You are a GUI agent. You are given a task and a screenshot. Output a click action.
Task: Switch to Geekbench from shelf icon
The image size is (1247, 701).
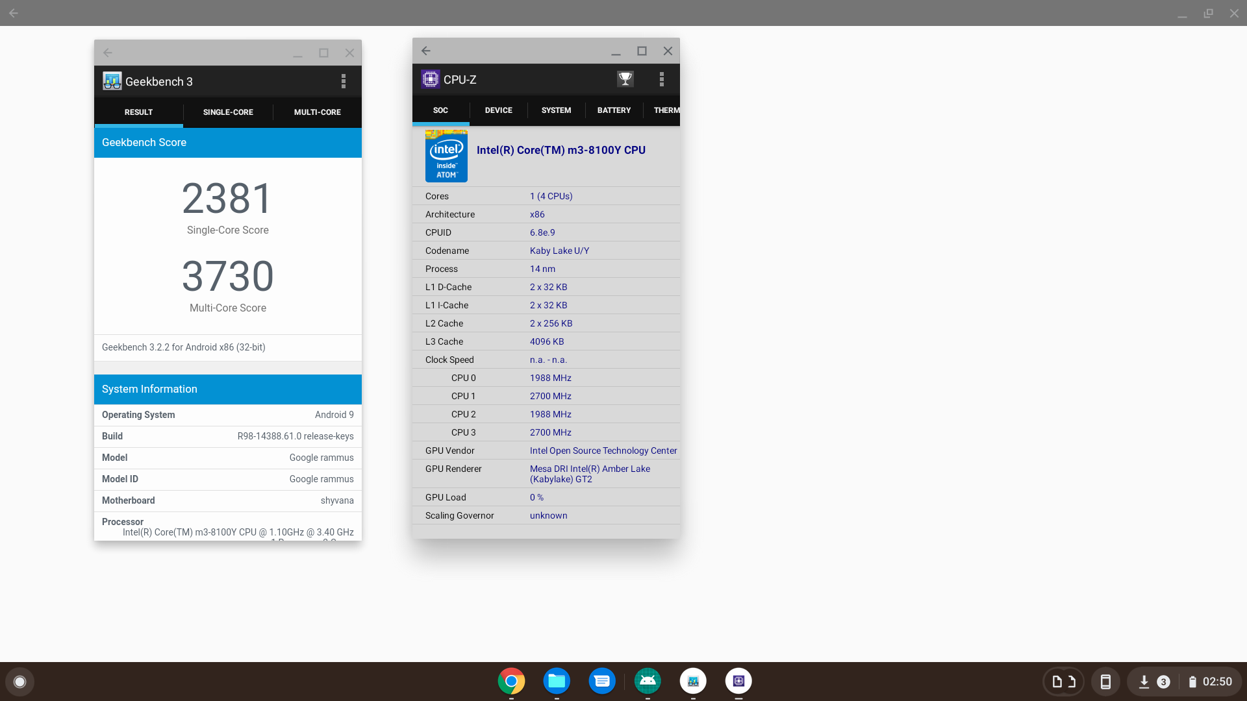pyautogui.click(x=693, y=681)
